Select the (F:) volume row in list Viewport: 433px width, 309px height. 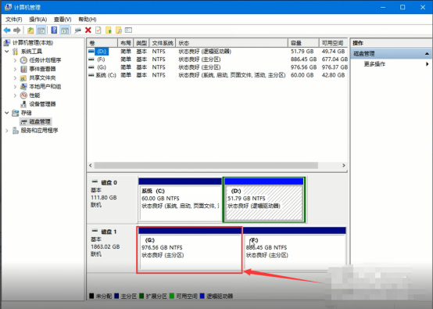click(217, 59)
